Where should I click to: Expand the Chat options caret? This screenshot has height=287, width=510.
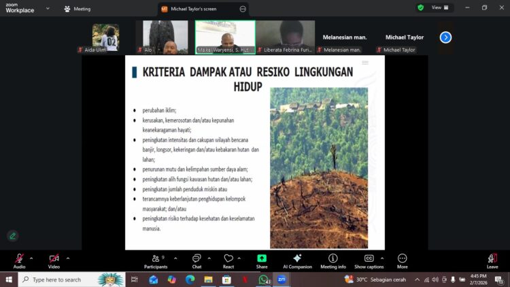pos(209,258)
